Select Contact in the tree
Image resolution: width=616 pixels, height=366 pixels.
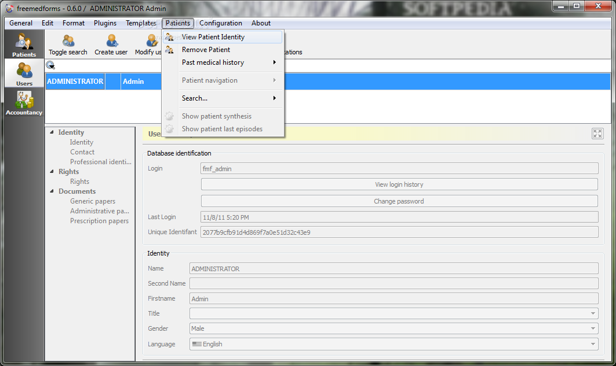tap(82, 152)
